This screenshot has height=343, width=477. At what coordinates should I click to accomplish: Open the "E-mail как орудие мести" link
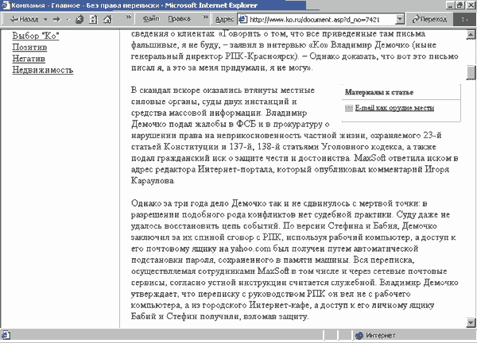394,108
